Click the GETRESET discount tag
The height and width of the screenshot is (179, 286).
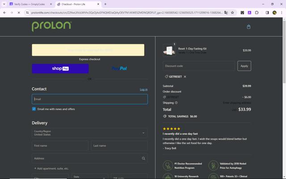pyautogui.click(x=175, y=77)
